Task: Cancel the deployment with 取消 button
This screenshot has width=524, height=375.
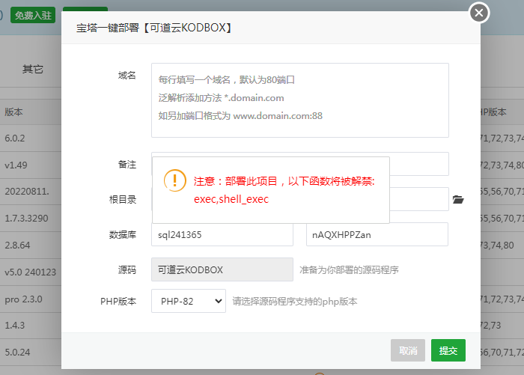Action: pos(408,350)
